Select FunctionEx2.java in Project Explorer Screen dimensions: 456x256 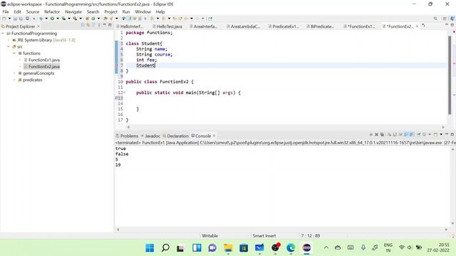tap(44, 66)
